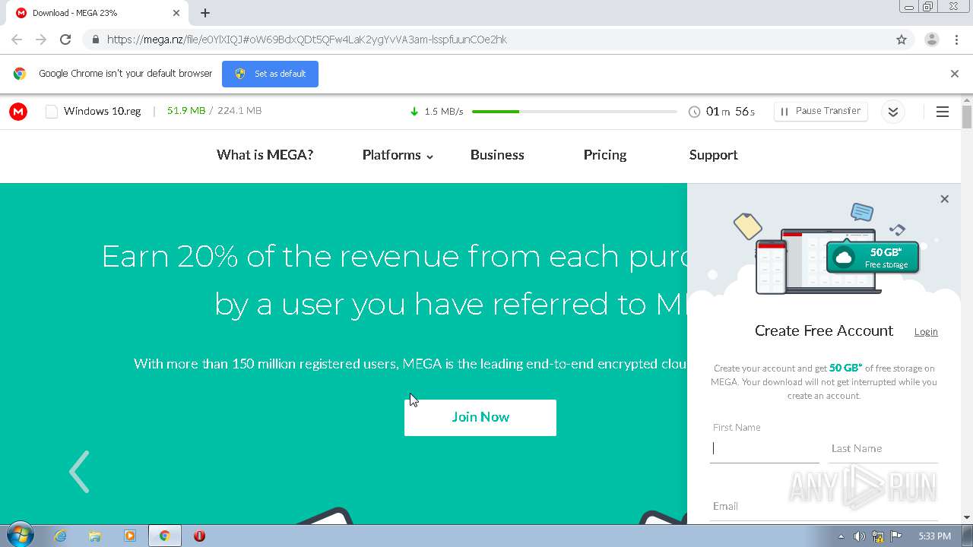Pause the file transfer
Screen dimensions: 973x547
click(820, 111)
